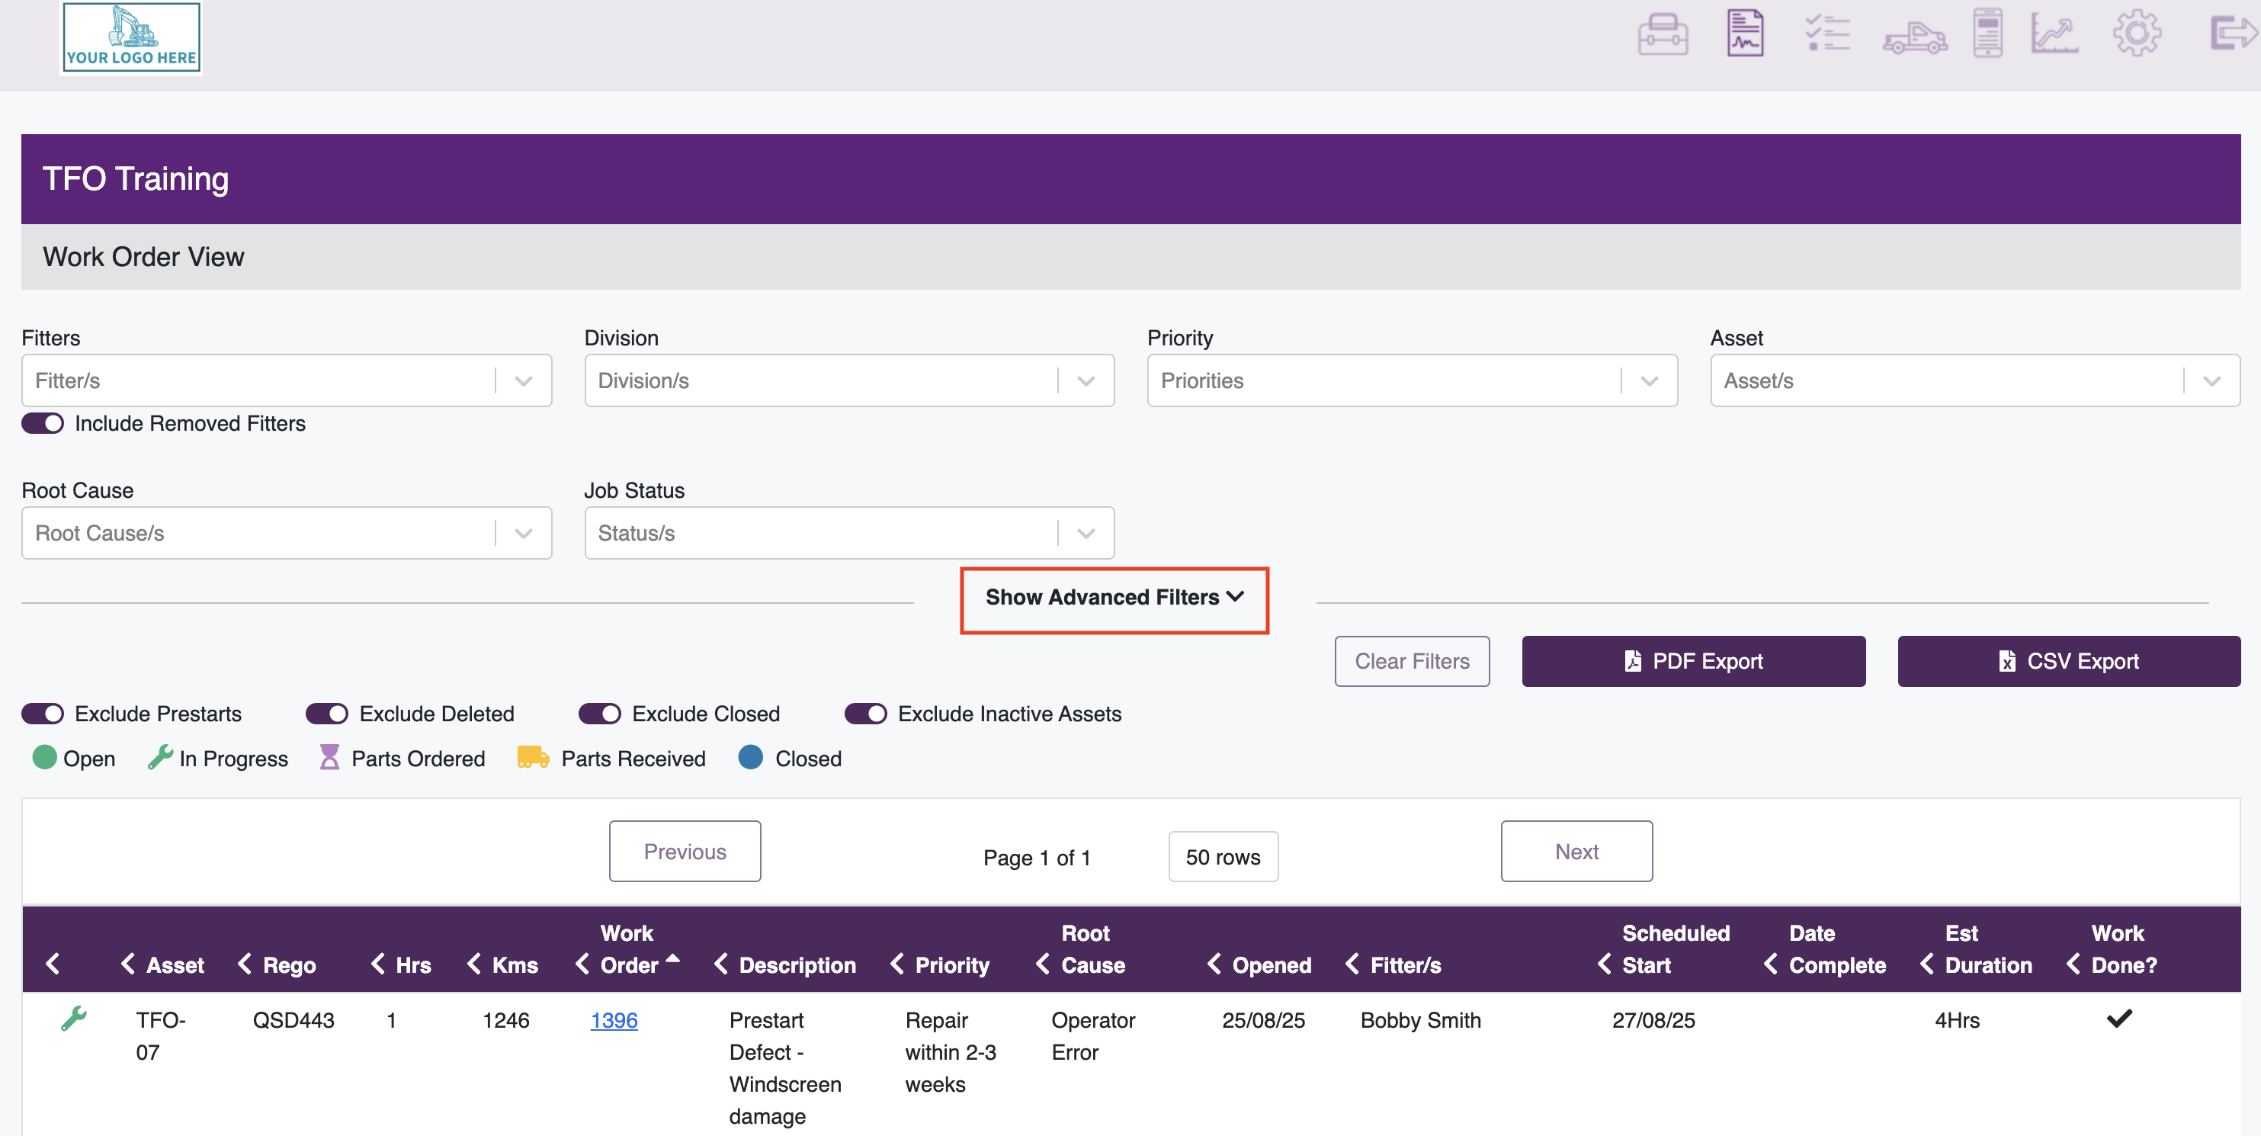This screenshot has width=2261, height=1136.
Task: Click the 27/08/25 scheduled start cell
Action: [1653, 1020]
